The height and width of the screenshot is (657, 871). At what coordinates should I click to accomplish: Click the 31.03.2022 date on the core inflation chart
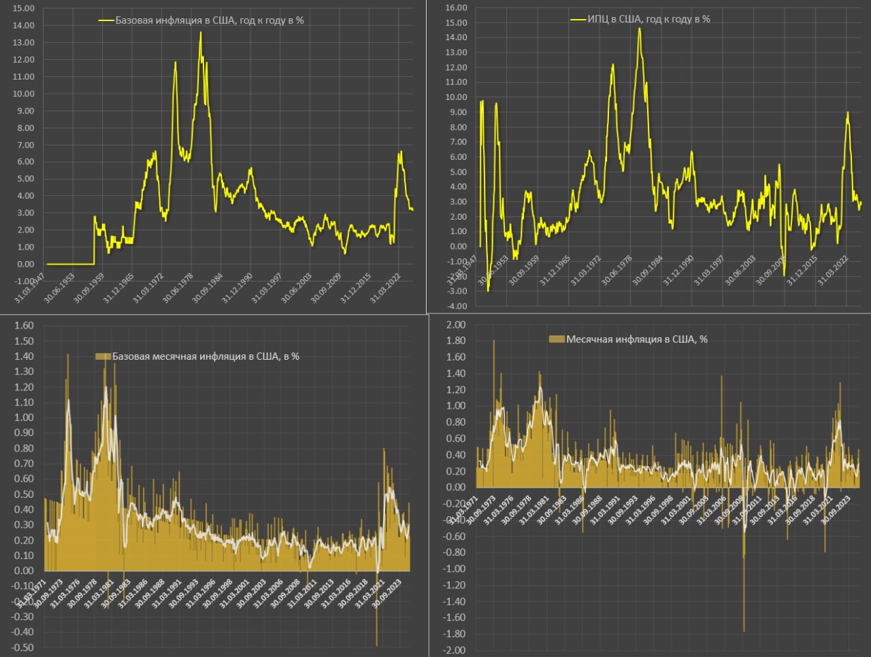pos(385,288)
